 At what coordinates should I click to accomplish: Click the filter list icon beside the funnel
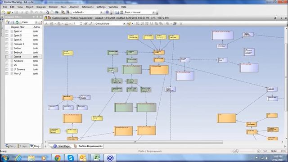[13, 22]
